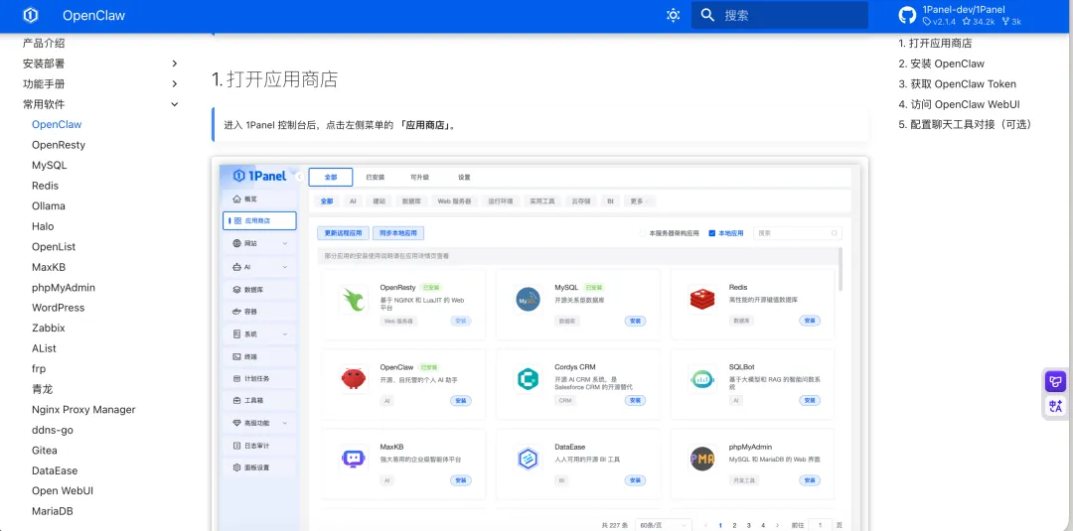The image size is (1073, 531).
Task: Click the teal Cordys CRM app icon
Action: tap(528, 379)
